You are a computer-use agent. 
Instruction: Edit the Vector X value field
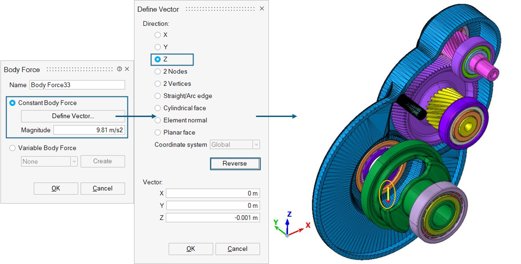(213, 194)
